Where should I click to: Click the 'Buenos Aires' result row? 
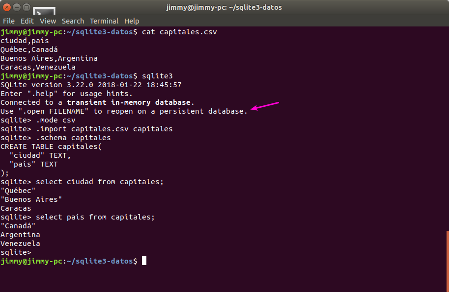coord(31,199)
